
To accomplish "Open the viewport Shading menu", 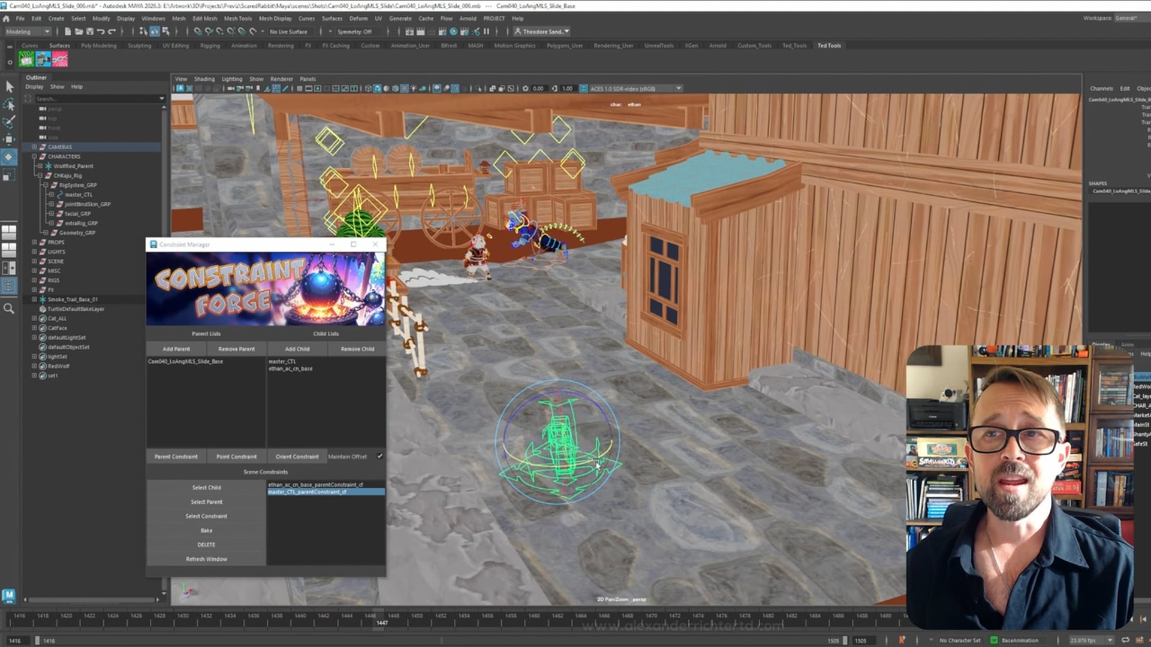I will click(204, 79).
